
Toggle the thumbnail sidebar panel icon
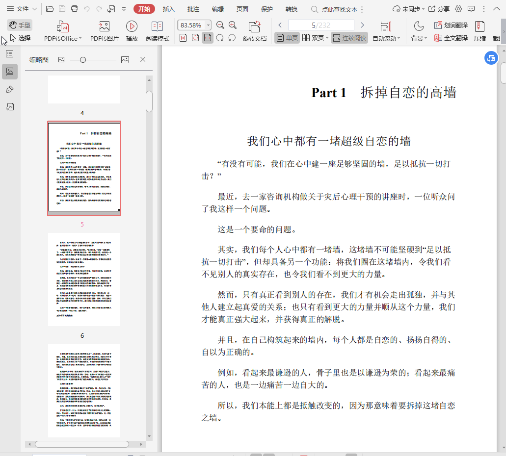pyautogui.click(x=10, y=71)
